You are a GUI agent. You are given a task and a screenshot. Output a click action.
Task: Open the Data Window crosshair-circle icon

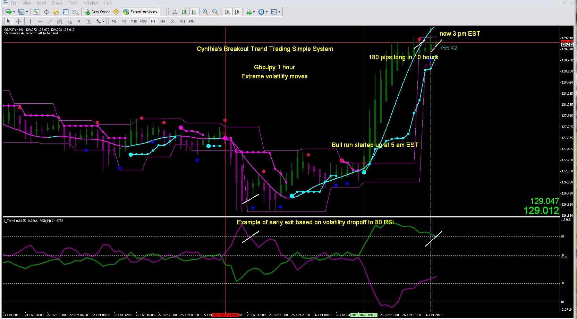point(46,12)
